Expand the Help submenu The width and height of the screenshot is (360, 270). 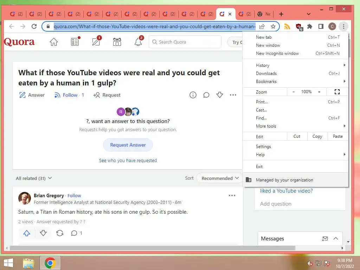295,155
